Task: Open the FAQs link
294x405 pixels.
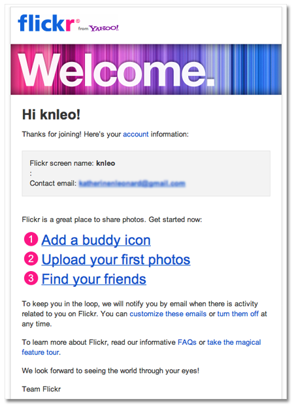Action: pos(187,342)
